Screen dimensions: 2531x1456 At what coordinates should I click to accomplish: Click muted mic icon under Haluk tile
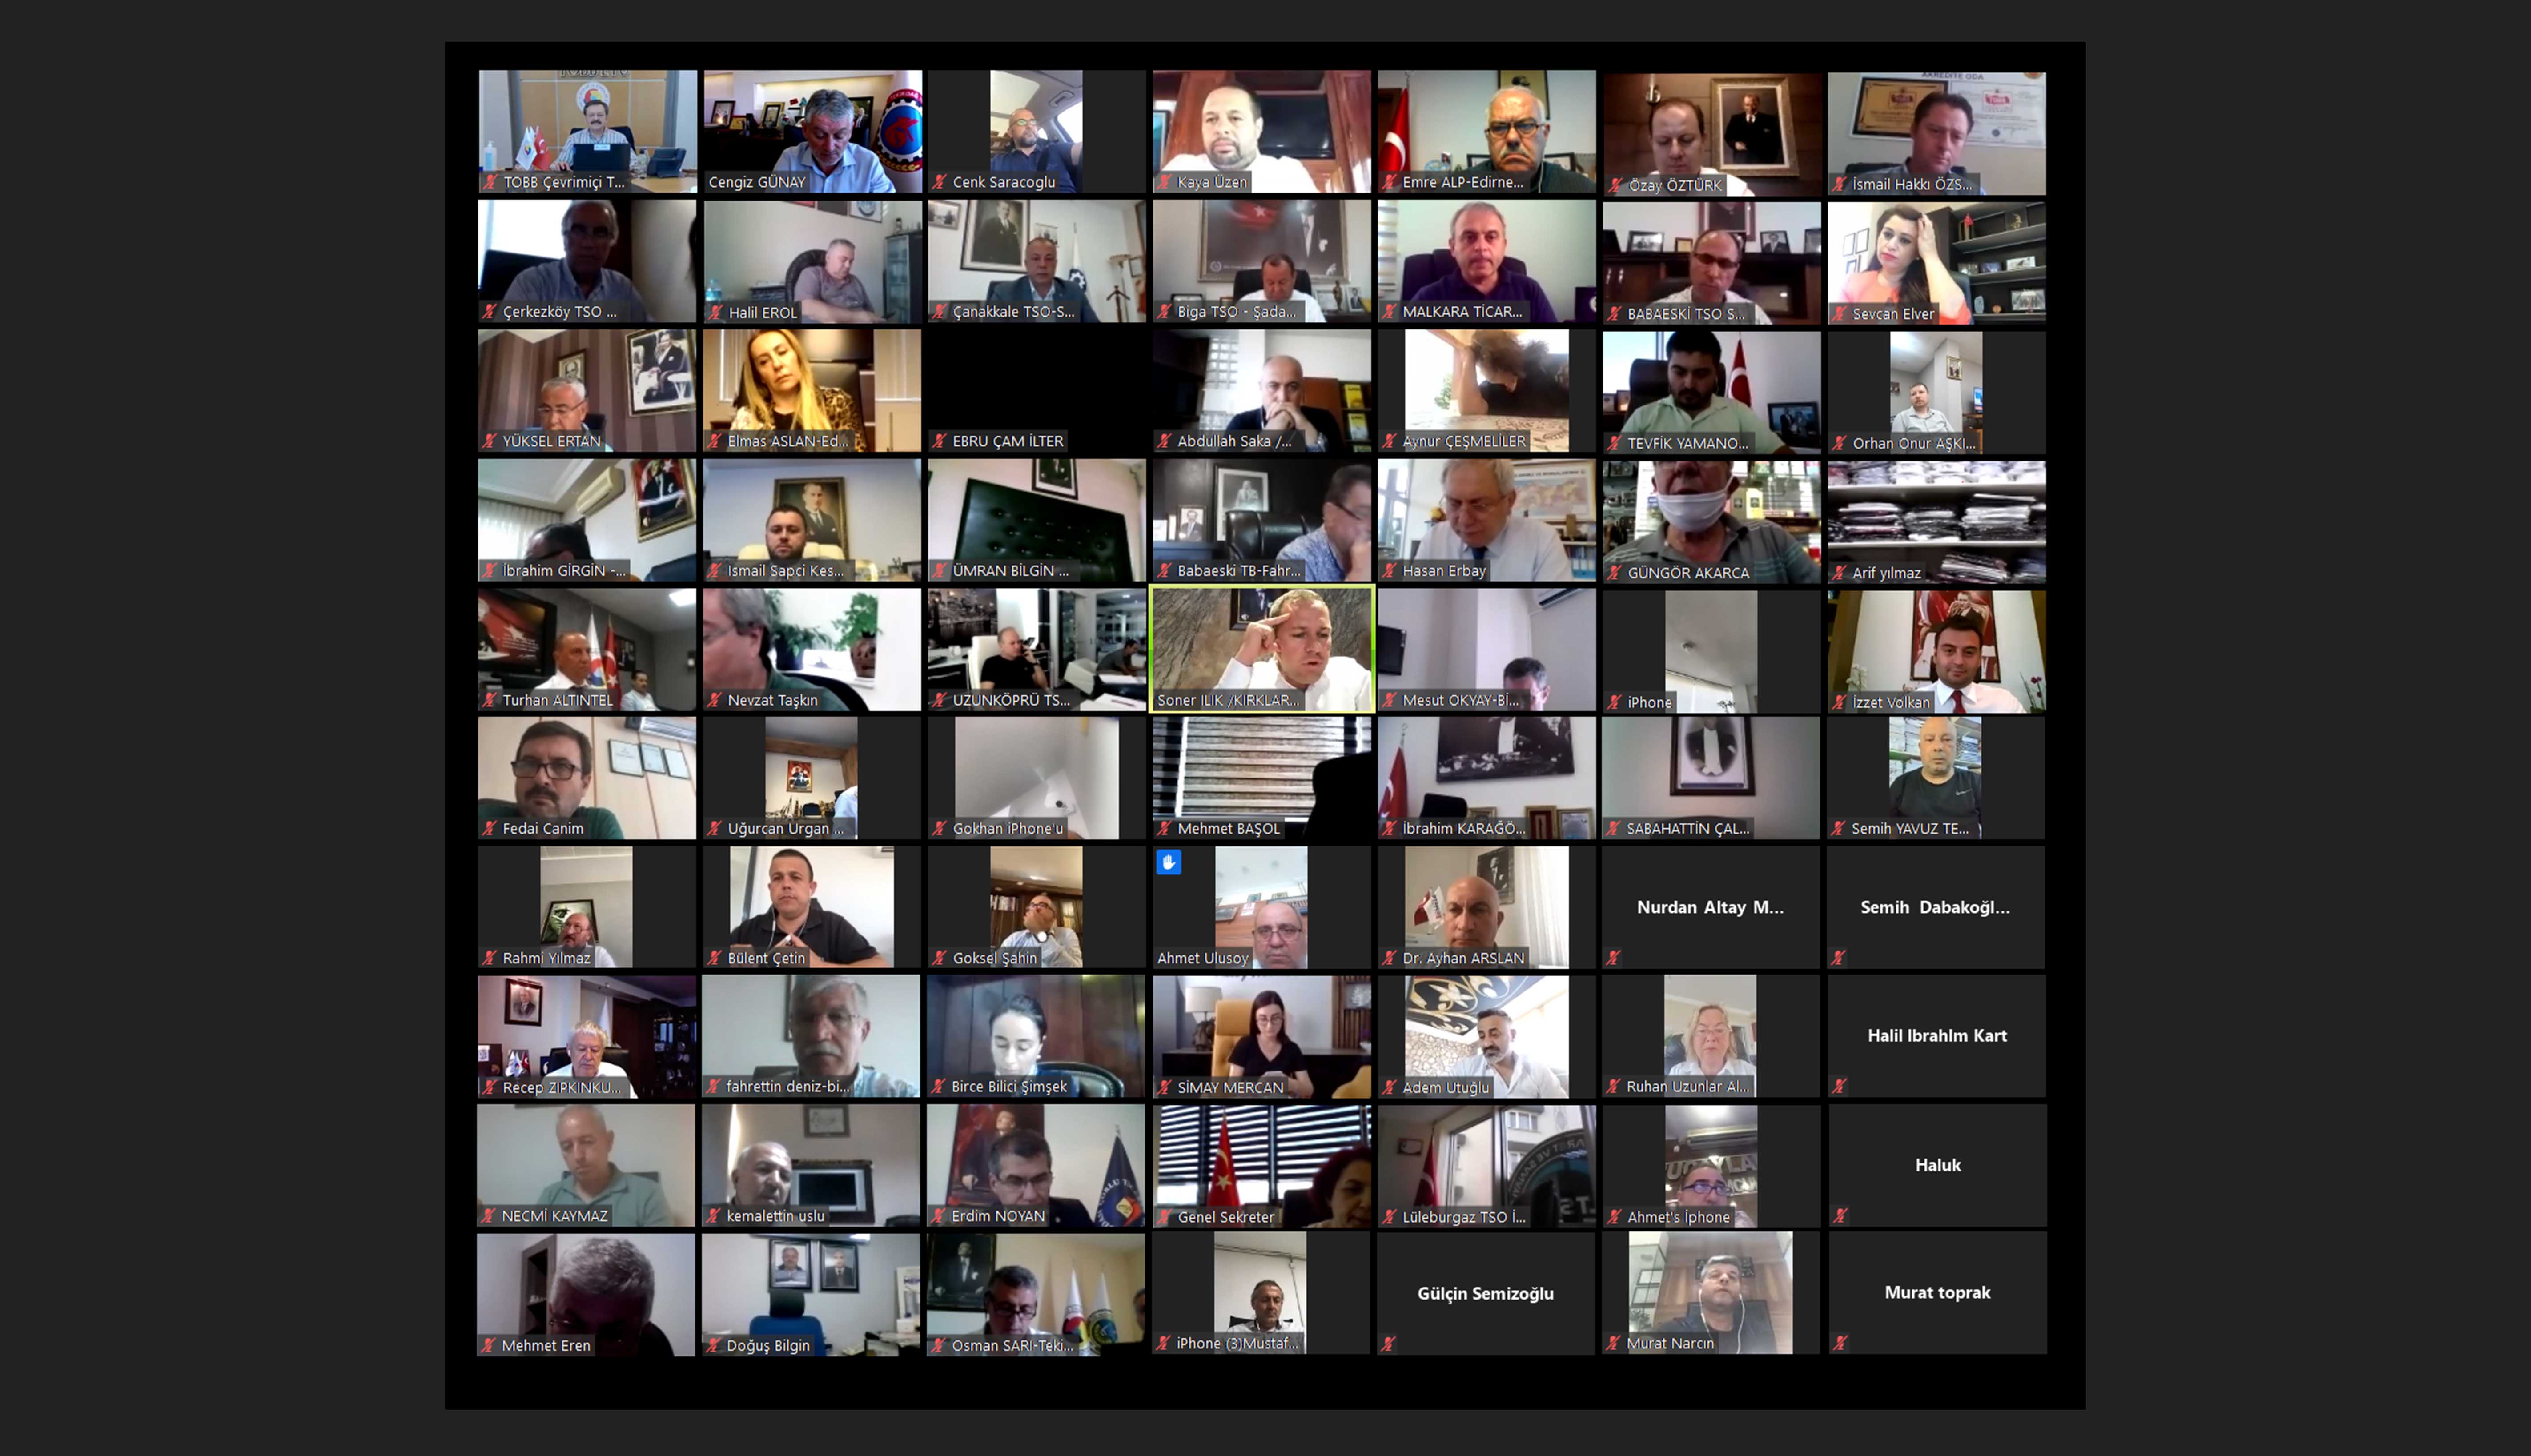[1840, 1216]
